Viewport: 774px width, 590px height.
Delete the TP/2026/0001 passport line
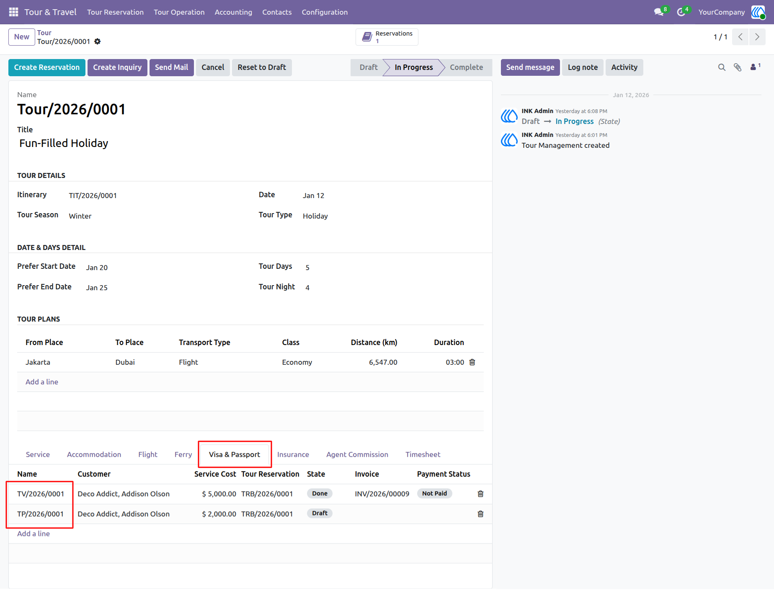480,514
